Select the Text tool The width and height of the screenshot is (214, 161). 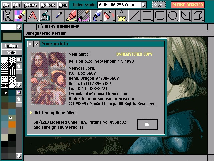pyautogui.click(x=32, y=16)
